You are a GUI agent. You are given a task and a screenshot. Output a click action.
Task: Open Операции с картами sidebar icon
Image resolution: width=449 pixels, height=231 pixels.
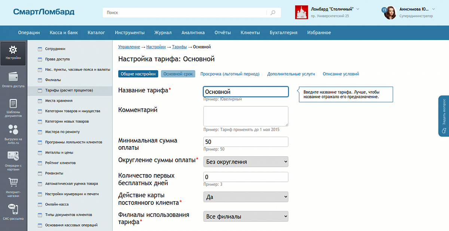coord(13,157)
